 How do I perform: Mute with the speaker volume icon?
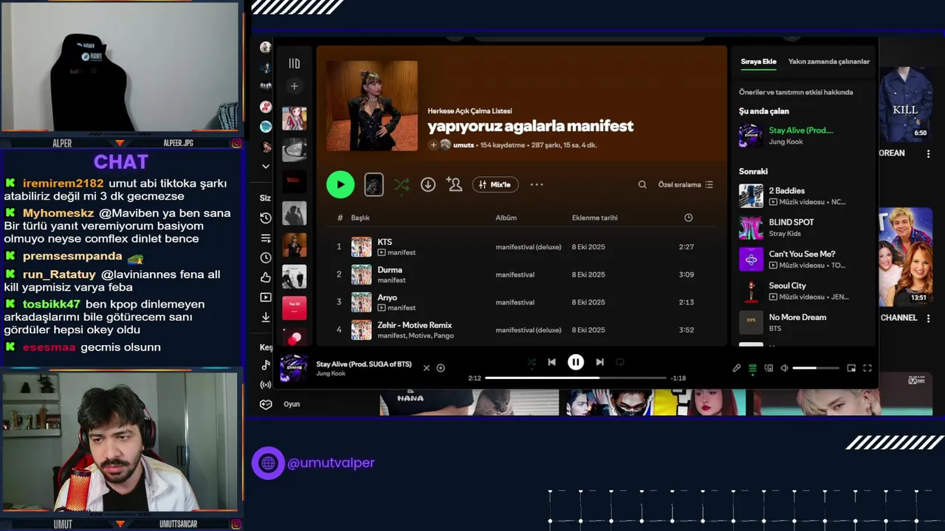pyautogui.click(x=784, y=368)
